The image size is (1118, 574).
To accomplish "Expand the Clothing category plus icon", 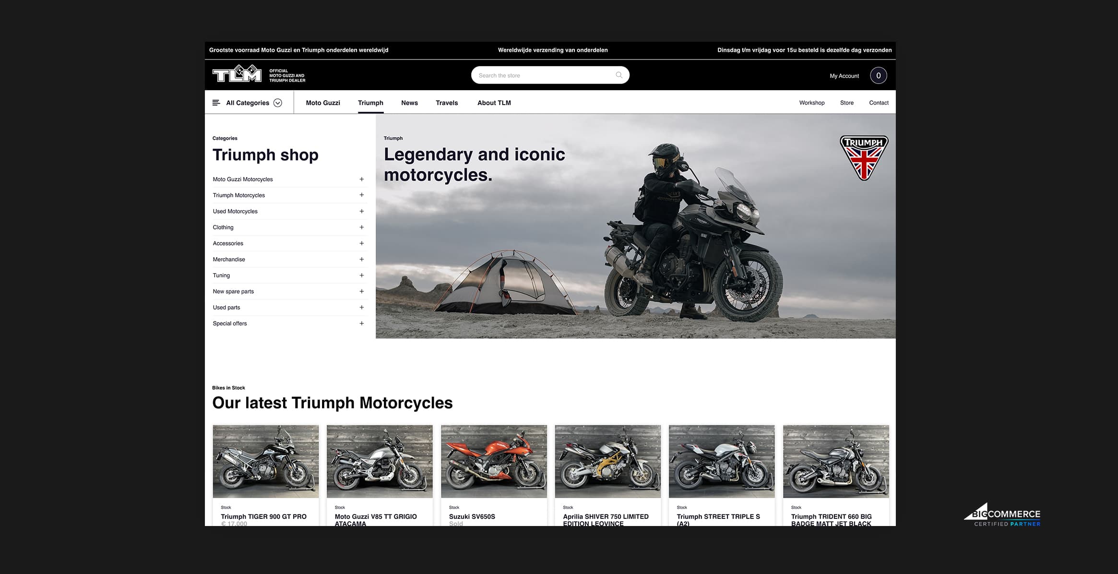I will 361,227.
